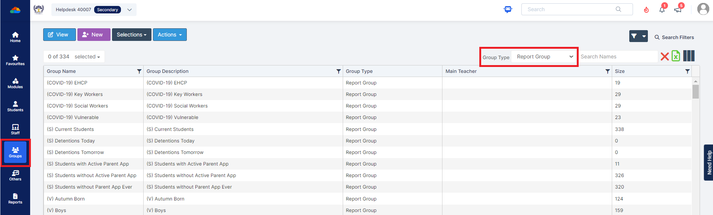This screenshot has height=215, width=713.
Task: Click the top Search field
Action: [577, 9]
